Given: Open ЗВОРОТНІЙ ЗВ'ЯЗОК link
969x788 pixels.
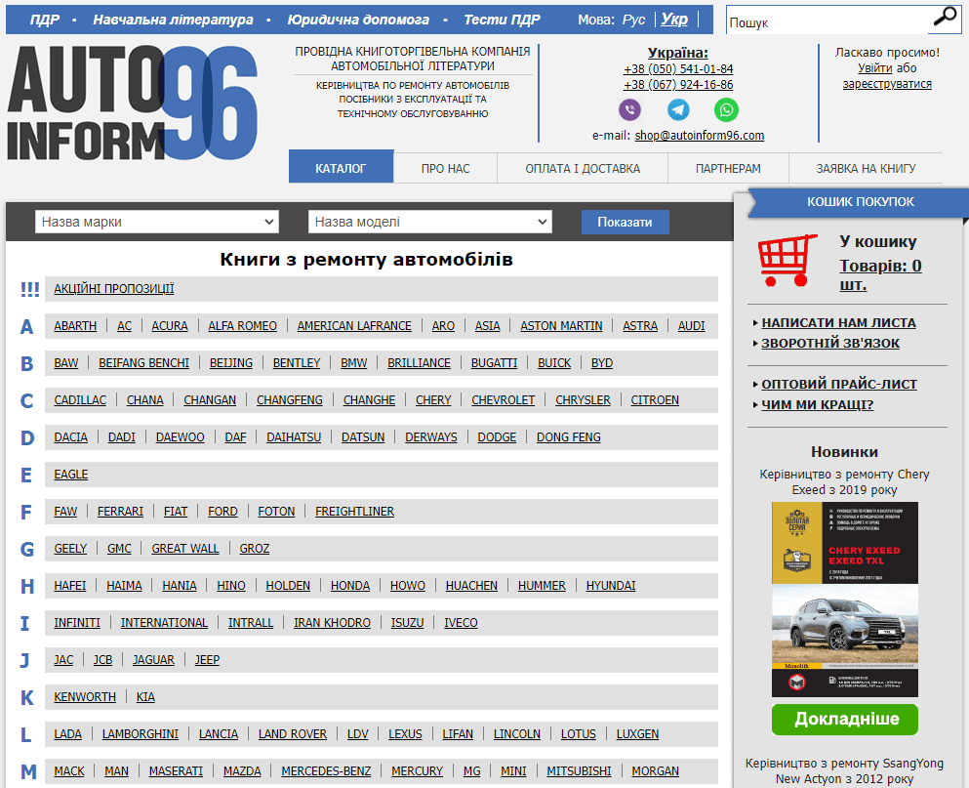Looking at the screenshot, I should click(x=830, y=344).
